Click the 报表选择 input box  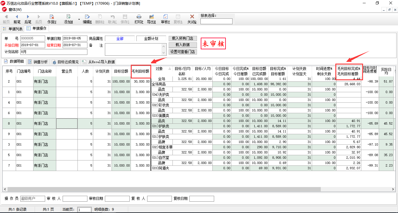(x=216, y=21)
